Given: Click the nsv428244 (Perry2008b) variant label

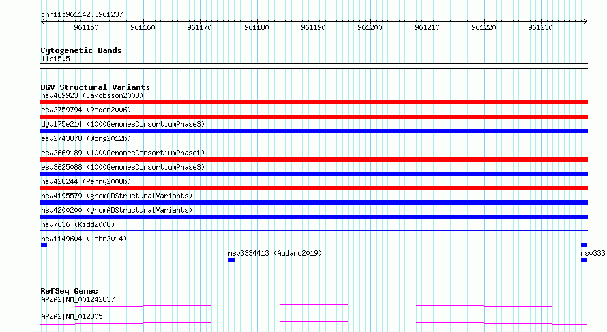Looking at the screenshot, I should pos(86,181).
